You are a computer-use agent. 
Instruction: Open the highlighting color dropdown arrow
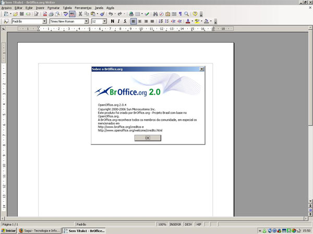click(201, 21)
